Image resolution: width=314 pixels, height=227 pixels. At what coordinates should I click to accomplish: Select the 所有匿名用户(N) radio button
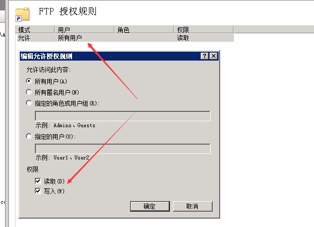tap(29, 92)
